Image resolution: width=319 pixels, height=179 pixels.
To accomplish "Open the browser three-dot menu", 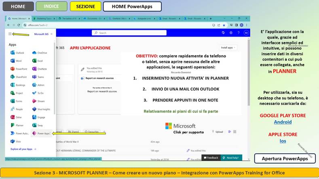I will click(x=247, y=25).
